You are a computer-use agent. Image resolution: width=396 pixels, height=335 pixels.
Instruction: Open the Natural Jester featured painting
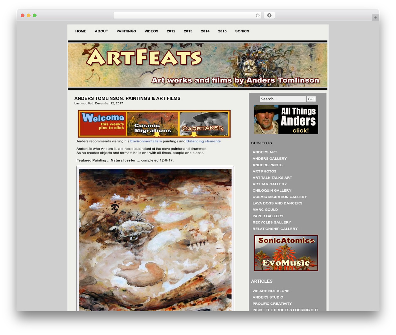pos(155,240)
